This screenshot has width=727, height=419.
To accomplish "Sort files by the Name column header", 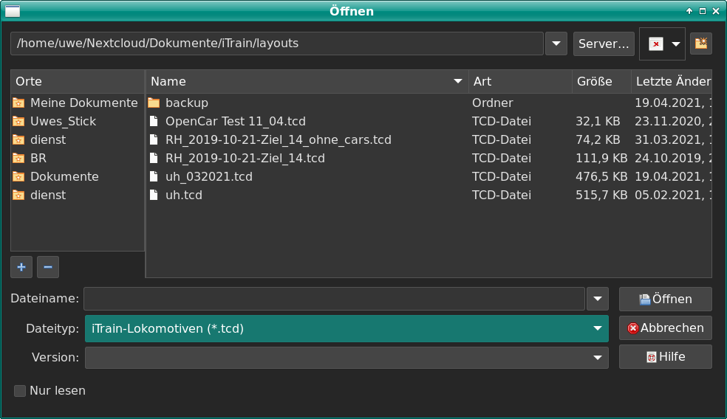I will (x=307, y=81).
